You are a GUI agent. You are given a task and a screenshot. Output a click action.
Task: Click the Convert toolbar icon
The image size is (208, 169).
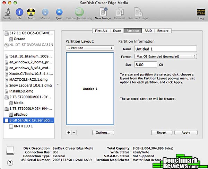120,12
